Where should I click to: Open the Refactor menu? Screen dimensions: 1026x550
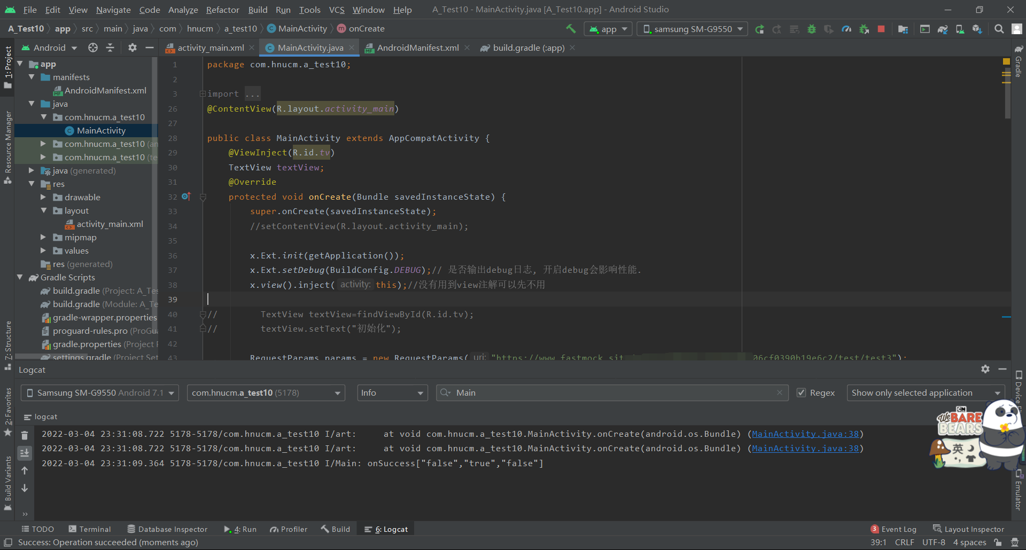pyautogui.click(x=222, y=10)
